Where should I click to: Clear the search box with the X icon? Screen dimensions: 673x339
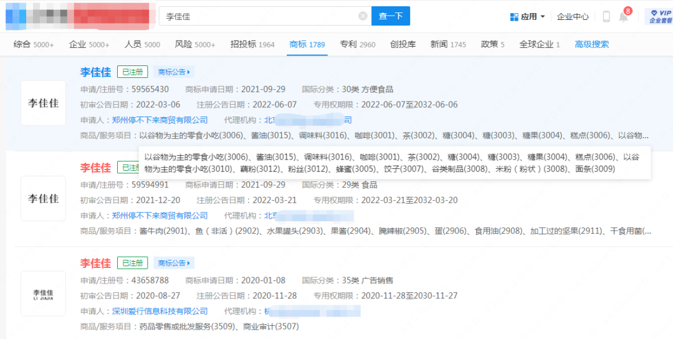(363, 16)
